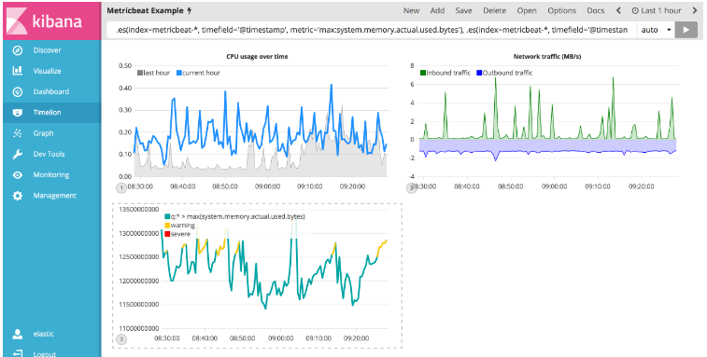Click 'CPU usage over time' chart title
Image resolution: width=707 pixels, height=357 pixels.
(x=257, y=57)
